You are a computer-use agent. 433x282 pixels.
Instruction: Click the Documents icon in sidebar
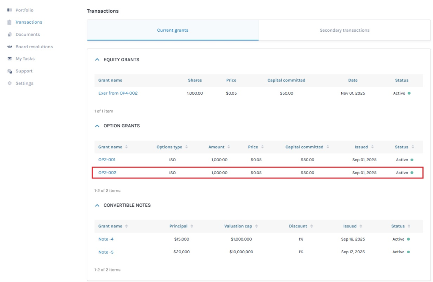[10, 35]
